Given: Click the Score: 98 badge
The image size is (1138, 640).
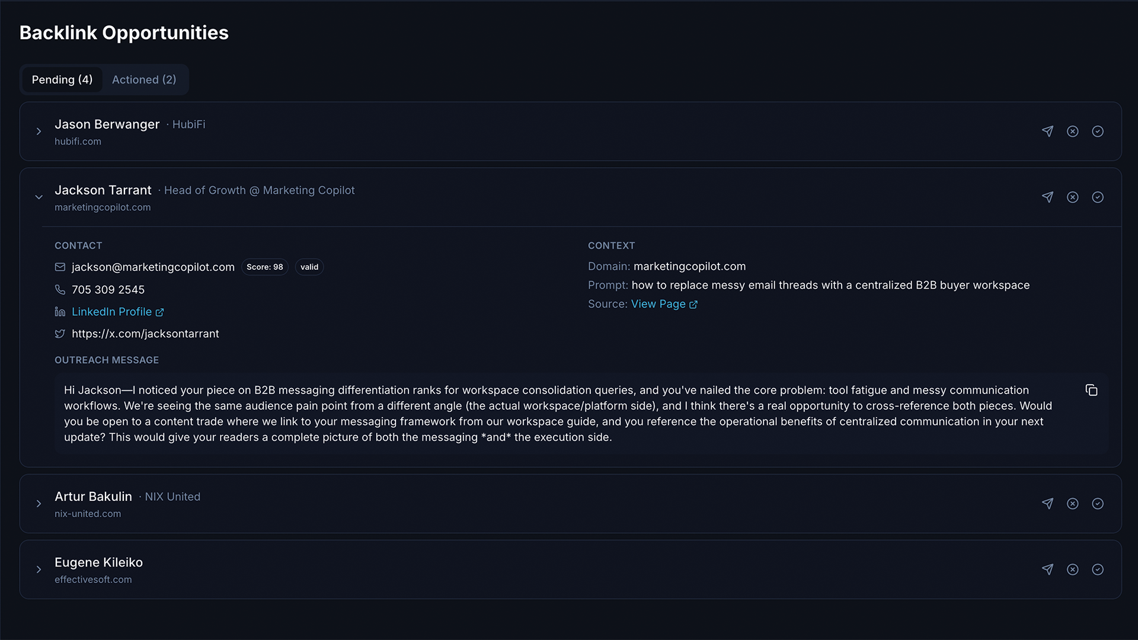Looking at the screenshot, I should 265,267.
